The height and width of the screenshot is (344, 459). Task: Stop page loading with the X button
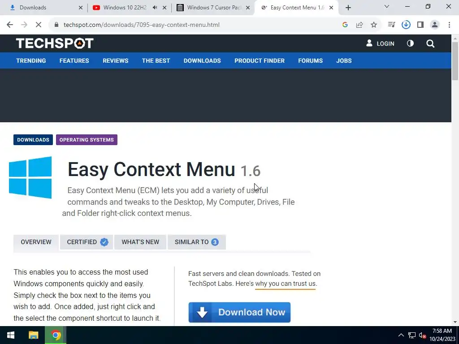(x=39, y=25)
